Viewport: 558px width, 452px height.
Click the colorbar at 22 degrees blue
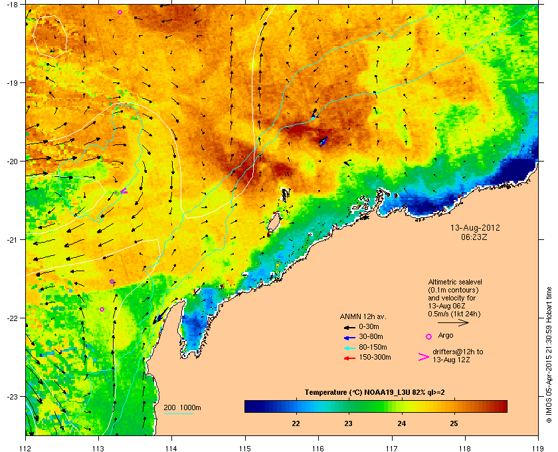[296, 406]
